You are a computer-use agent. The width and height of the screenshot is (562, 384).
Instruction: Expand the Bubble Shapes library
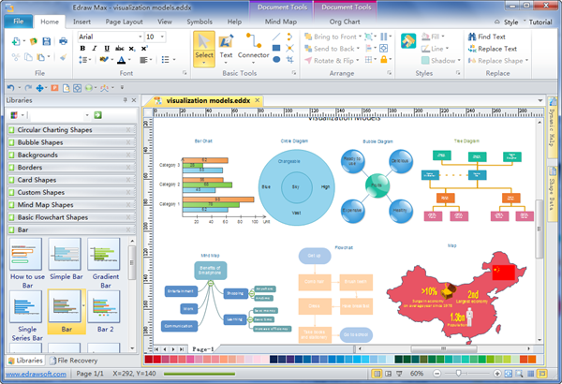coord(71,142)
